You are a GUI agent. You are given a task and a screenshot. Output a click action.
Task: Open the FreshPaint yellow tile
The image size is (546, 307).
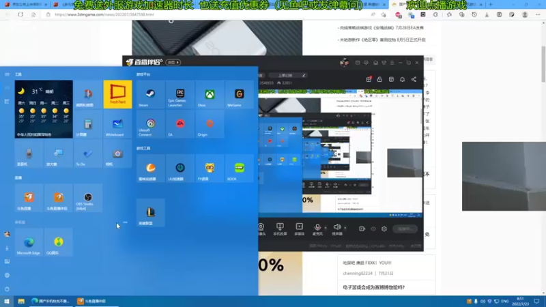click(x=117, y=94)
